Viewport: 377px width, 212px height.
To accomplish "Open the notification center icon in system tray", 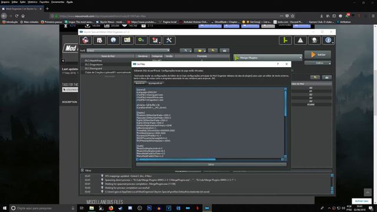I will [371, 208].
